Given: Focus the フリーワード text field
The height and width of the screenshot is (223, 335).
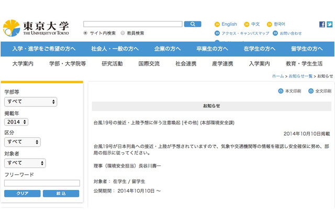Looking at the screenshot, I should [42, 183].
